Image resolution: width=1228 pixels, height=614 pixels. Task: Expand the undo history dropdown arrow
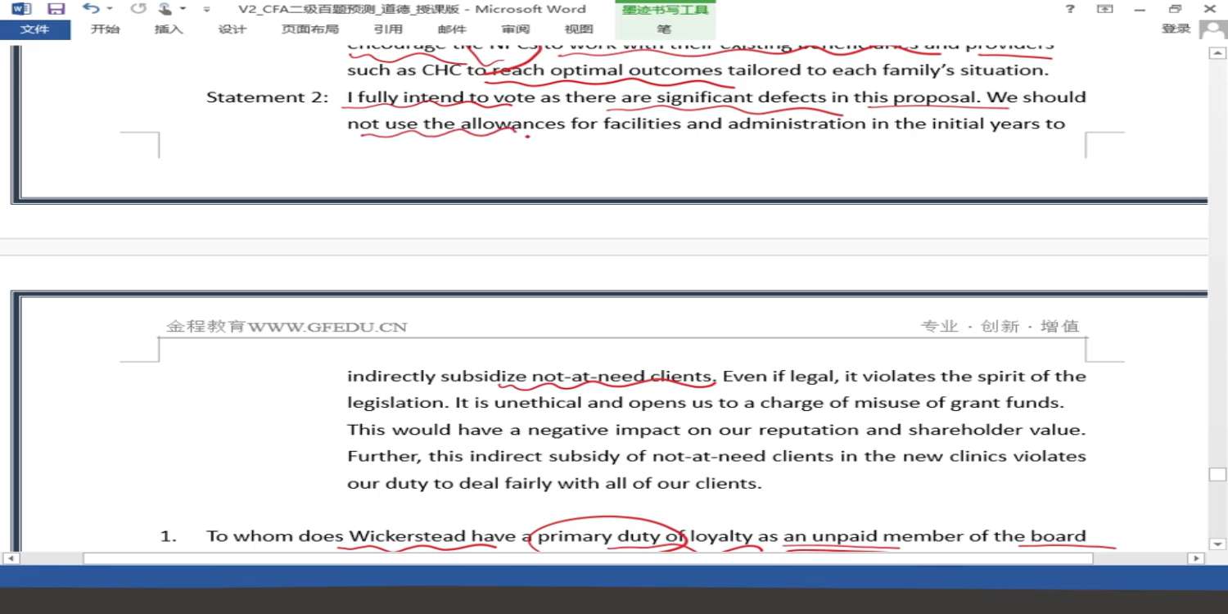pyautogui.click(x=110, y=9)
